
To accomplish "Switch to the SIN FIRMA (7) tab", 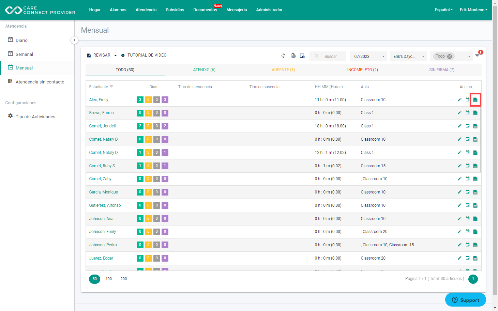I will pyautogui.click(x=442, y=70).
